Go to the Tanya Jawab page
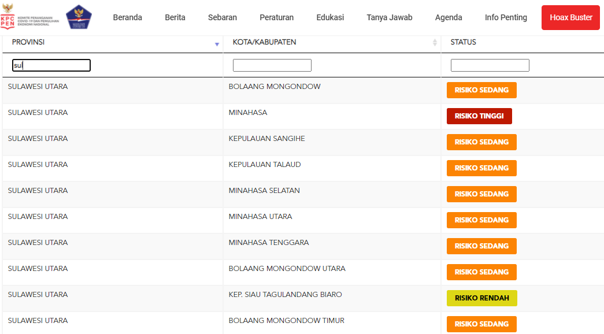The image size is (604, 334). pyautogui.click(x=390, y=17)
